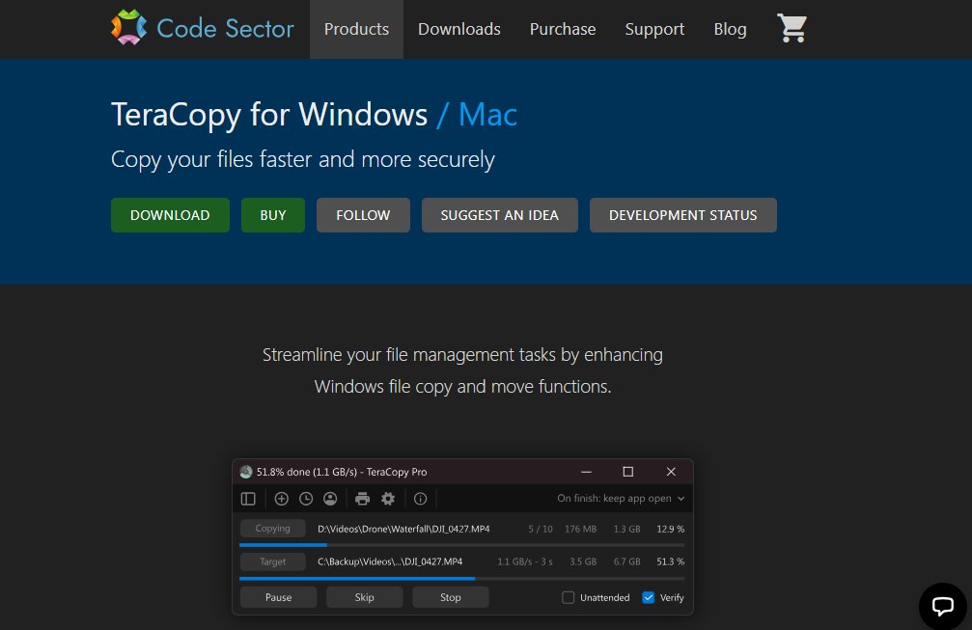
Task: Click '51.8% done (1.1 GB/s) - TeraCopy Pro' title
Action: pyautogui.click(x=342, y=472)
